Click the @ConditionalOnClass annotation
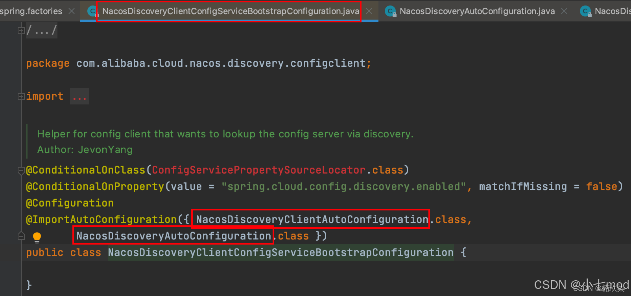 point(86,170)
